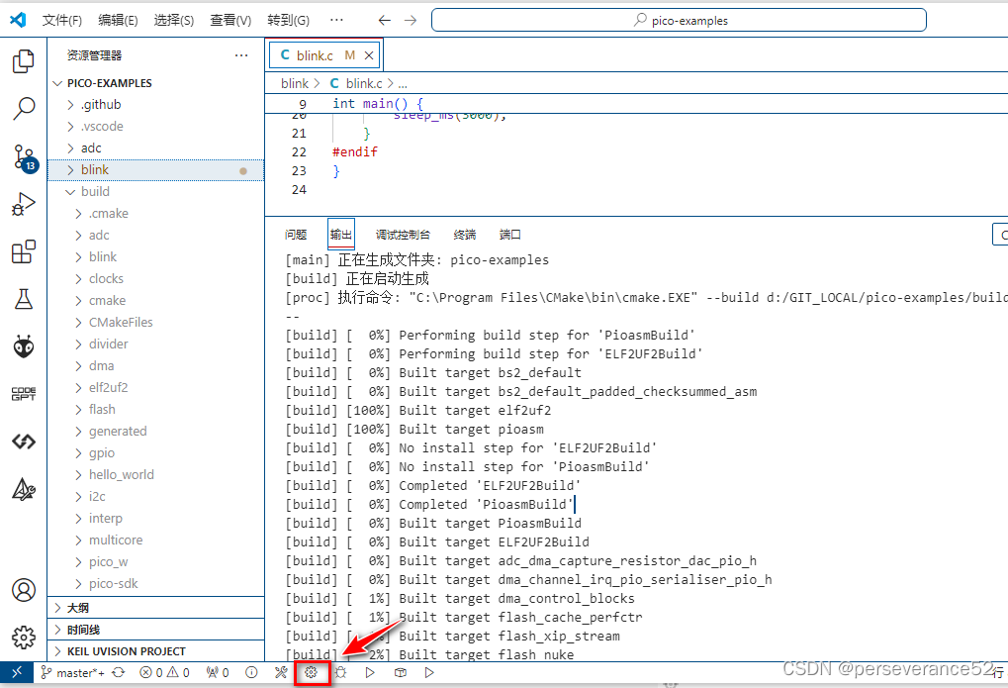Click the remote window indicator in status bar

click(17, 672)
